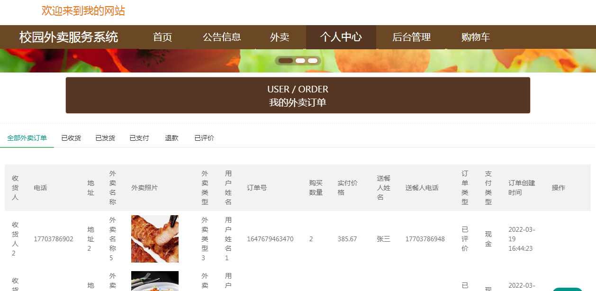Click the 地址2 cell
596x291 pixels.
coord(91,239)
